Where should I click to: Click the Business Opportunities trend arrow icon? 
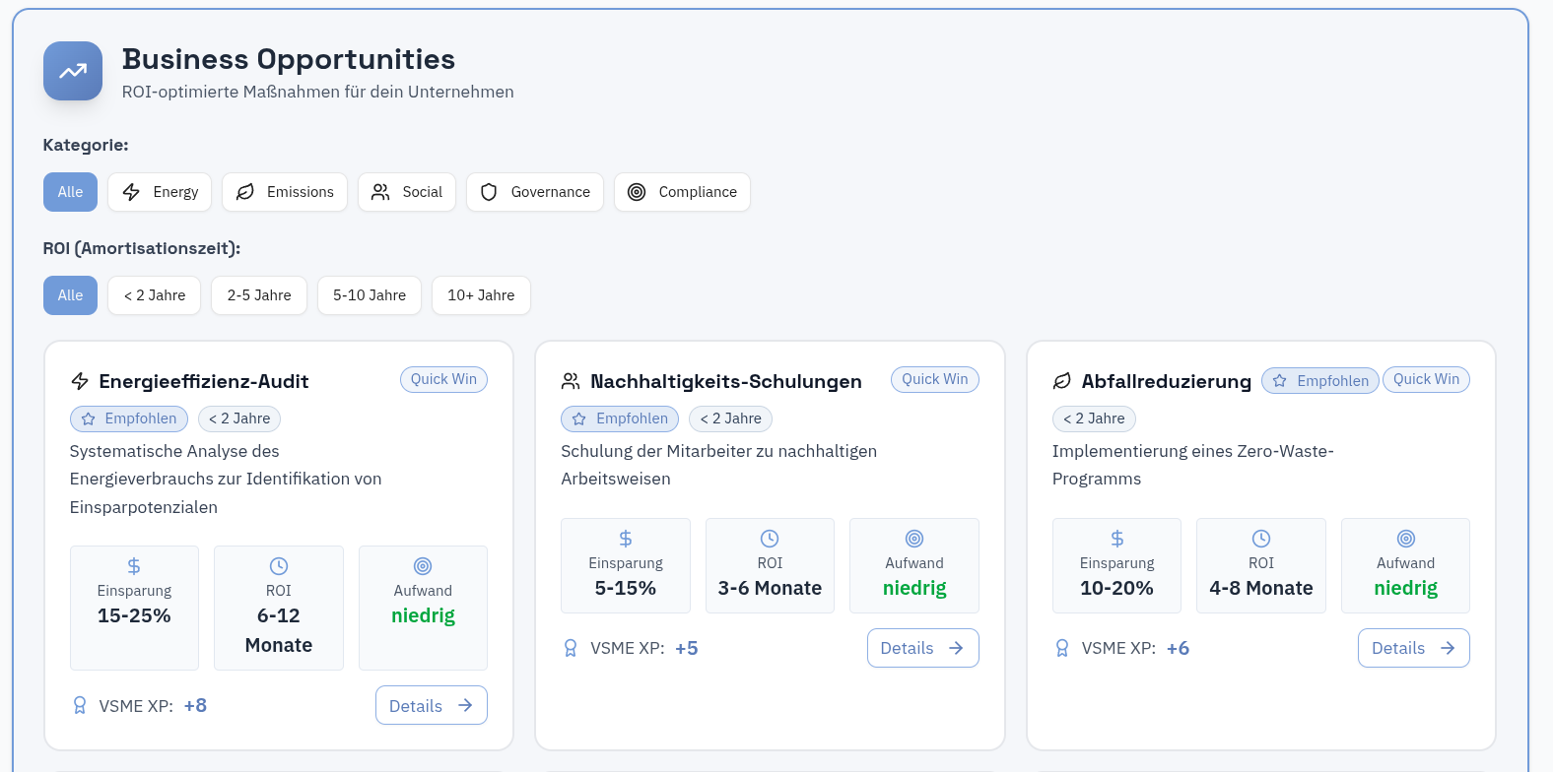pos(73,71)
